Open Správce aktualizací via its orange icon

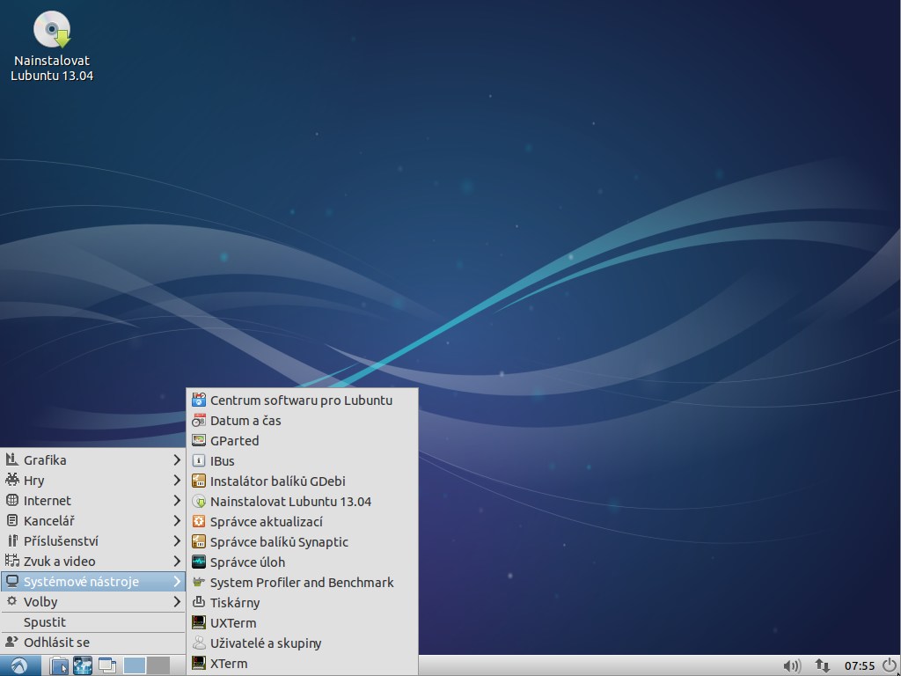pos(199,521)
